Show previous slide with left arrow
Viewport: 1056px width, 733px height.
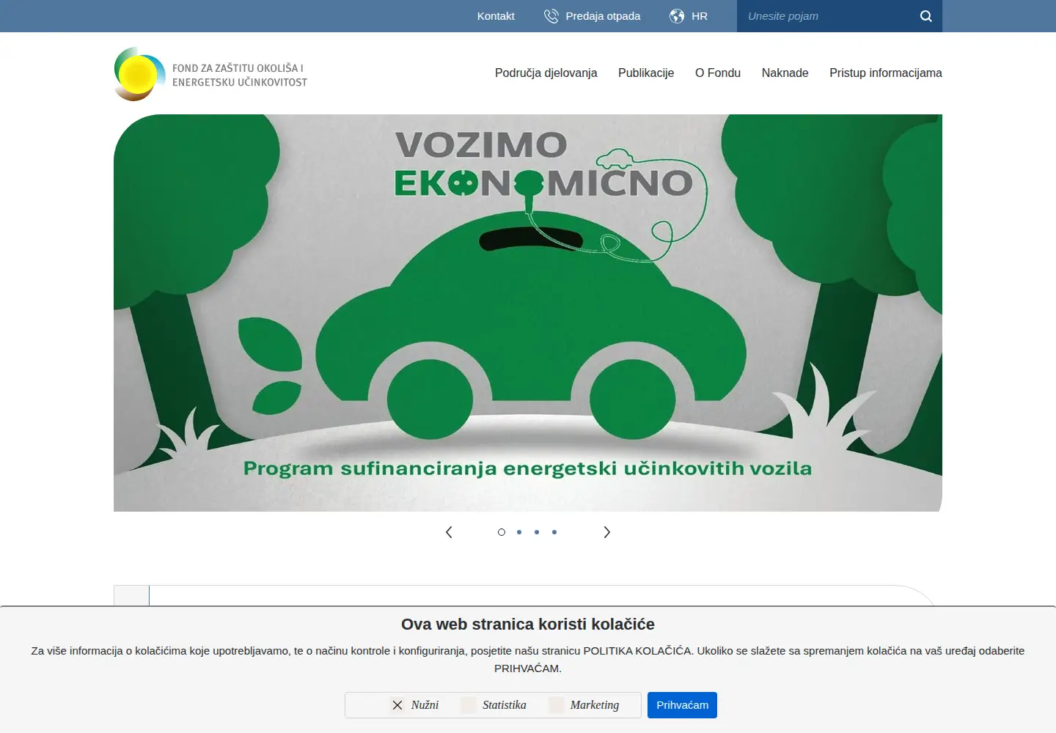[449, 532]
